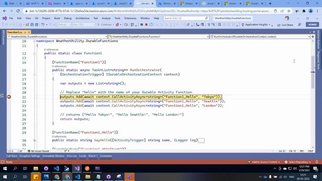Click the Windows Start button on the local taskbar
Image resolution: width=322 pixels, height=181 pixels.
5,177
